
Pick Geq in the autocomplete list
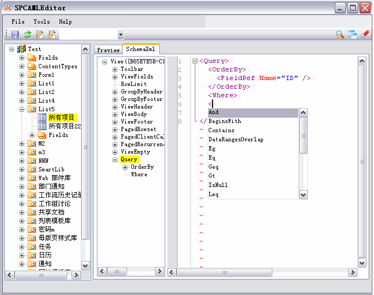click(x=253, y=167)
